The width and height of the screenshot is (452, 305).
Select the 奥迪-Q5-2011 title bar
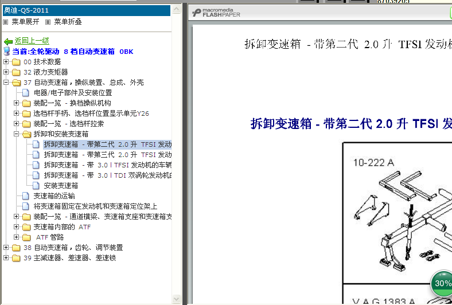[87, 10]
